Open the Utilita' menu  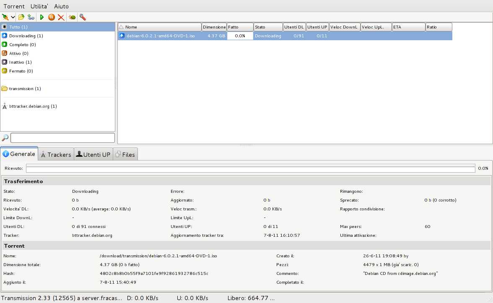[39, 6]
